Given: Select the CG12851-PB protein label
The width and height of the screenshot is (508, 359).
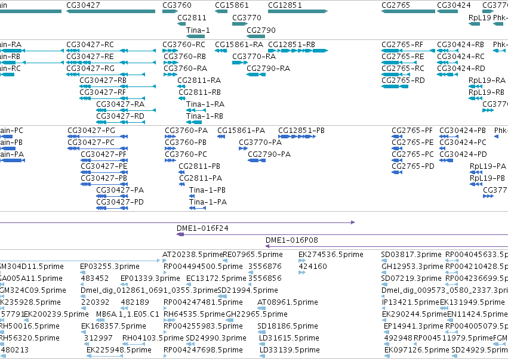Looking at the screenshot, I should pos(301,131).
